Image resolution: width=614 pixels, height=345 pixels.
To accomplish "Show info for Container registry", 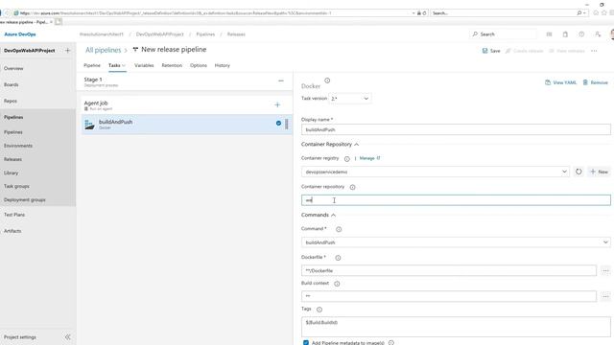I will [x=346, y=159].
